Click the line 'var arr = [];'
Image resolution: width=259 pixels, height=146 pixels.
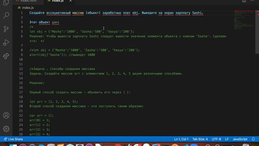coord(41,116)
